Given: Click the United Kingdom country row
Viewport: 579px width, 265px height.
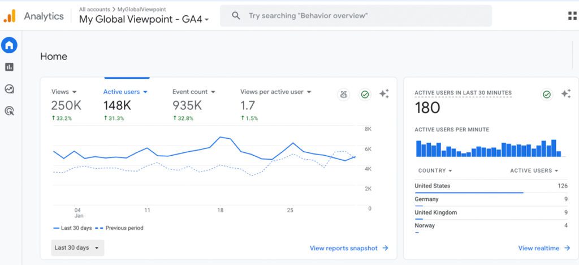Looking at the screenshot, I should tap(491, 213).
